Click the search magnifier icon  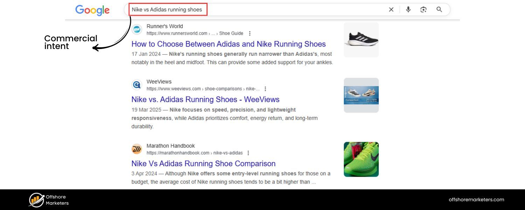click(x=439, y=9)
